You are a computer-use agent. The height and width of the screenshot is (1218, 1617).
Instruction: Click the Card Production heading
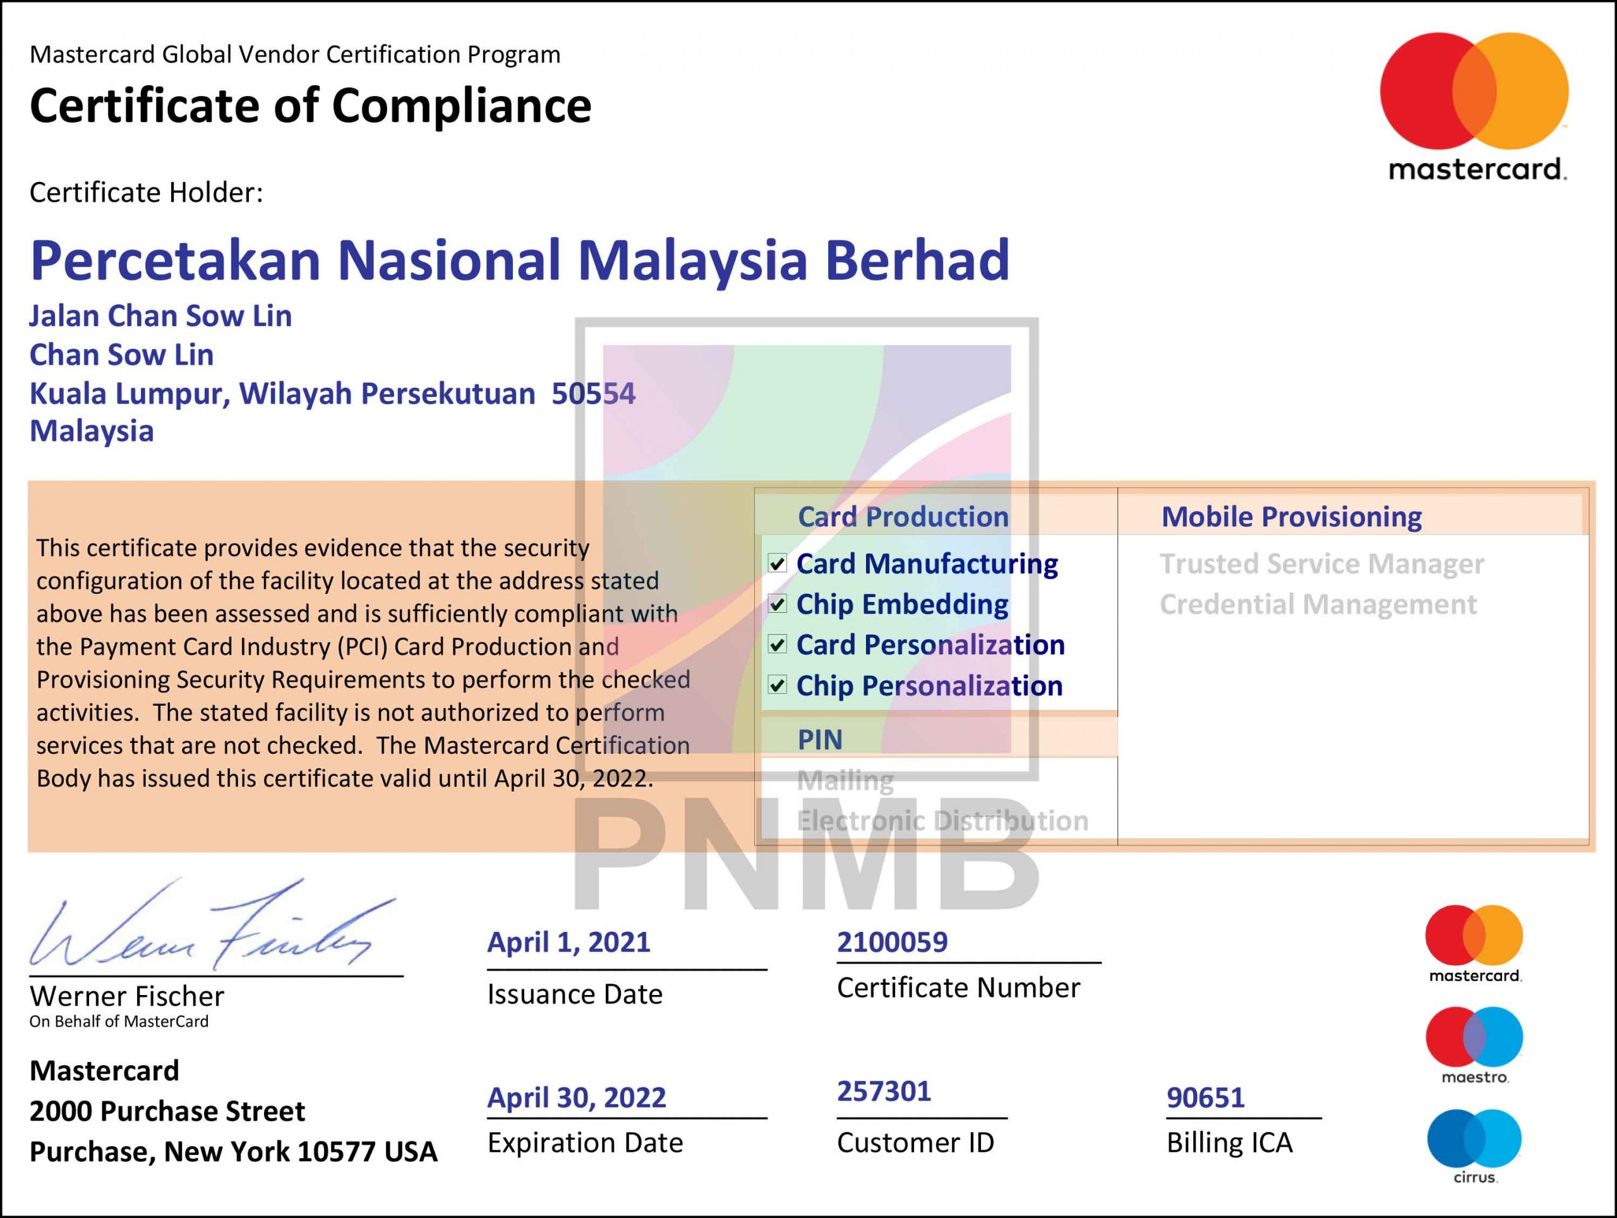point(903,517)
